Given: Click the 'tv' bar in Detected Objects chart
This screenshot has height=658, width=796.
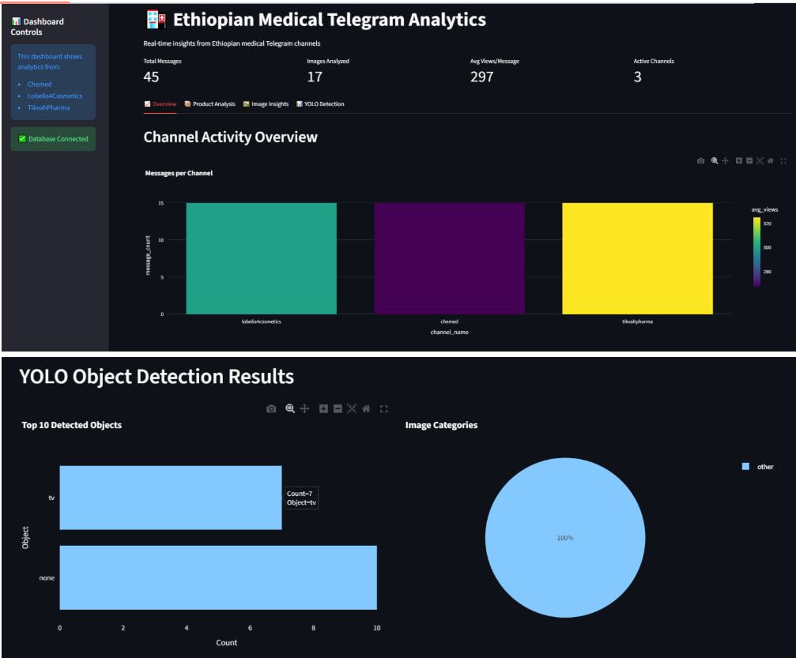Looking at the screenshot, I should pos(170,498).
